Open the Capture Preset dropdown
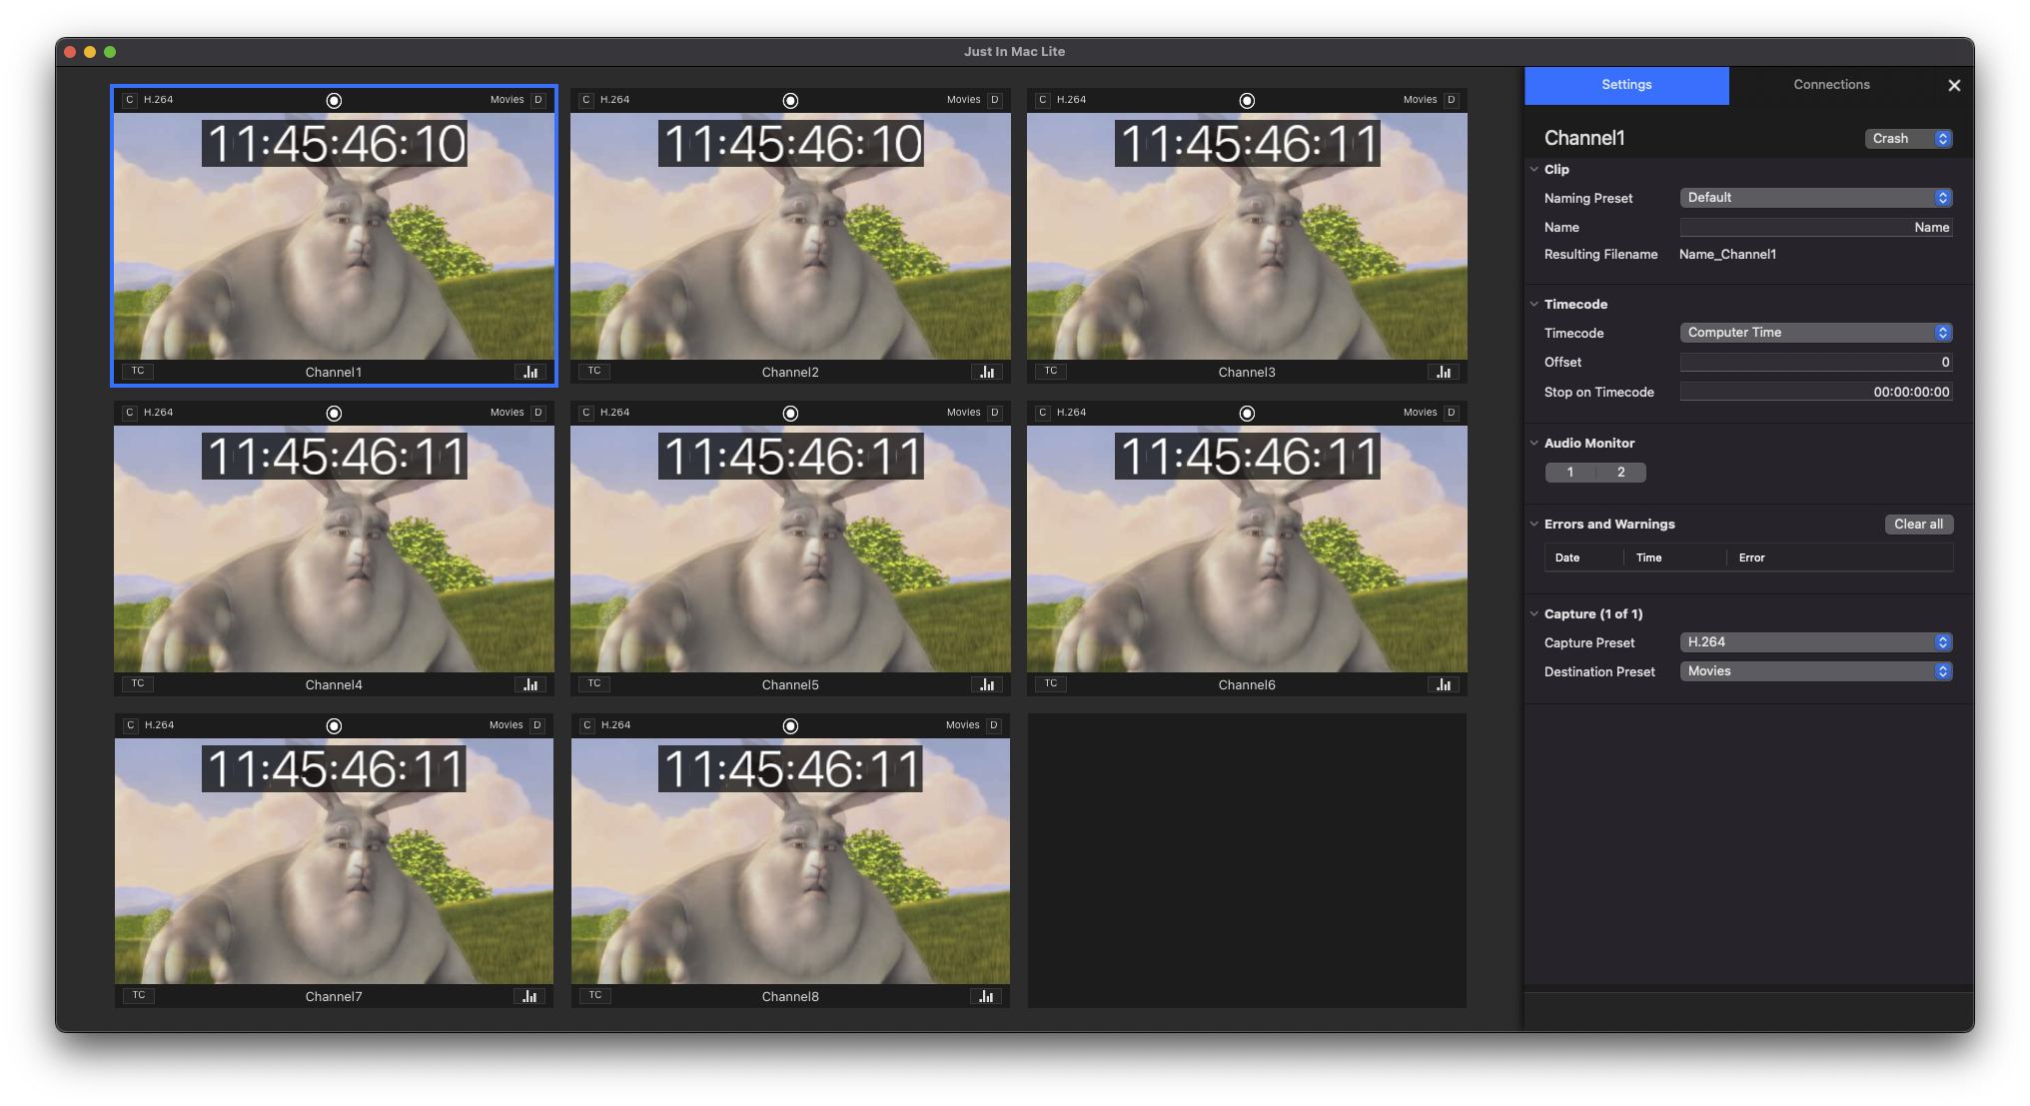The height and width of the screenshot is (1106, 2030). [1816, 642]
